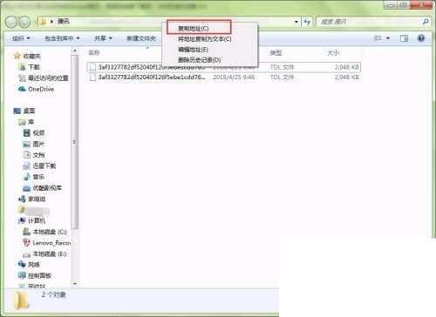
Task: Click the search magnifier icon
Action: pyautogui.click(x=426, y=22)
